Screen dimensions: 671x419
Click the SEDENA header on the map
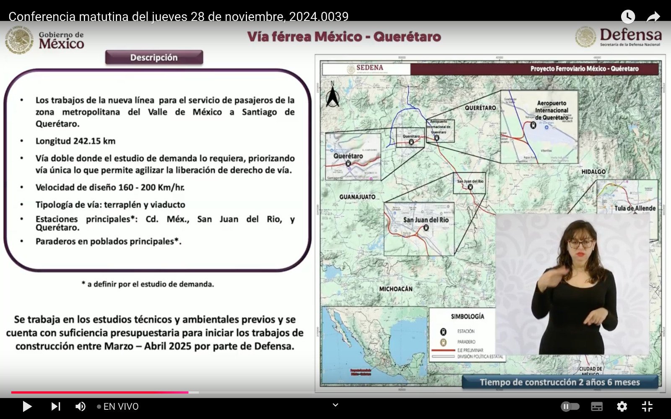366,69
